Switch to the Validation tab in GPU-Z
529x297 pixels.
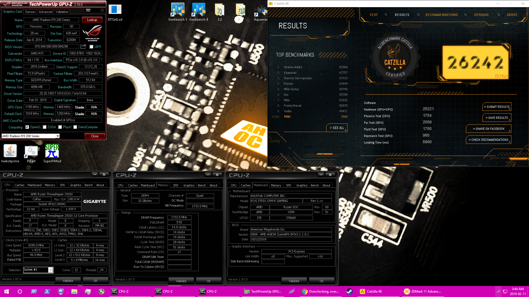tap(62, 12)
